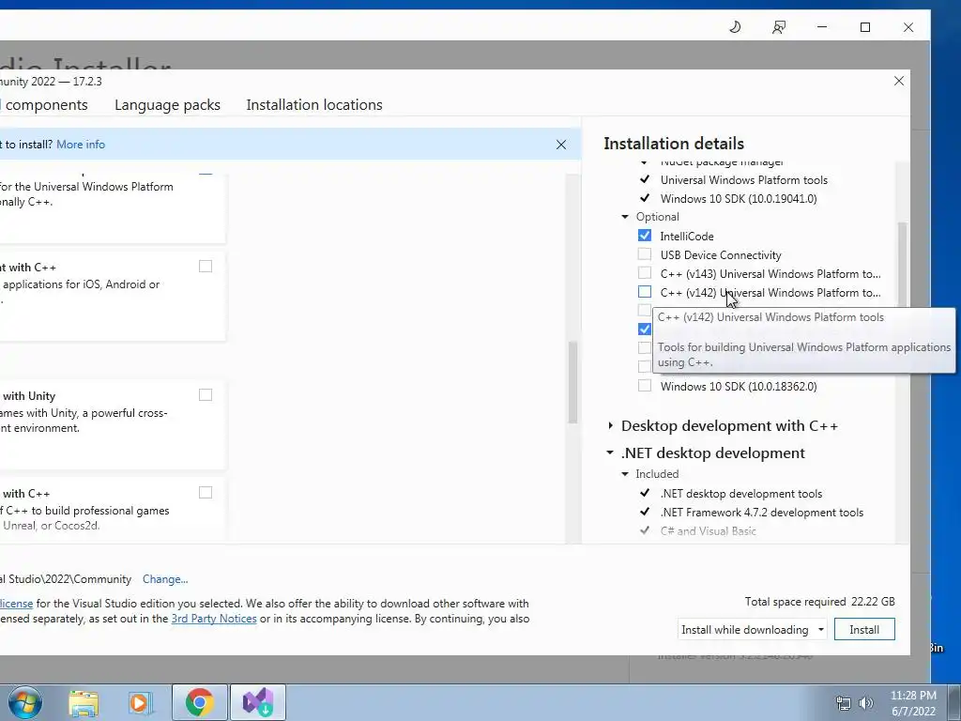Expand Desktop development with C++ details
Viewport: 961px width, 721px height.
(610, 425)
